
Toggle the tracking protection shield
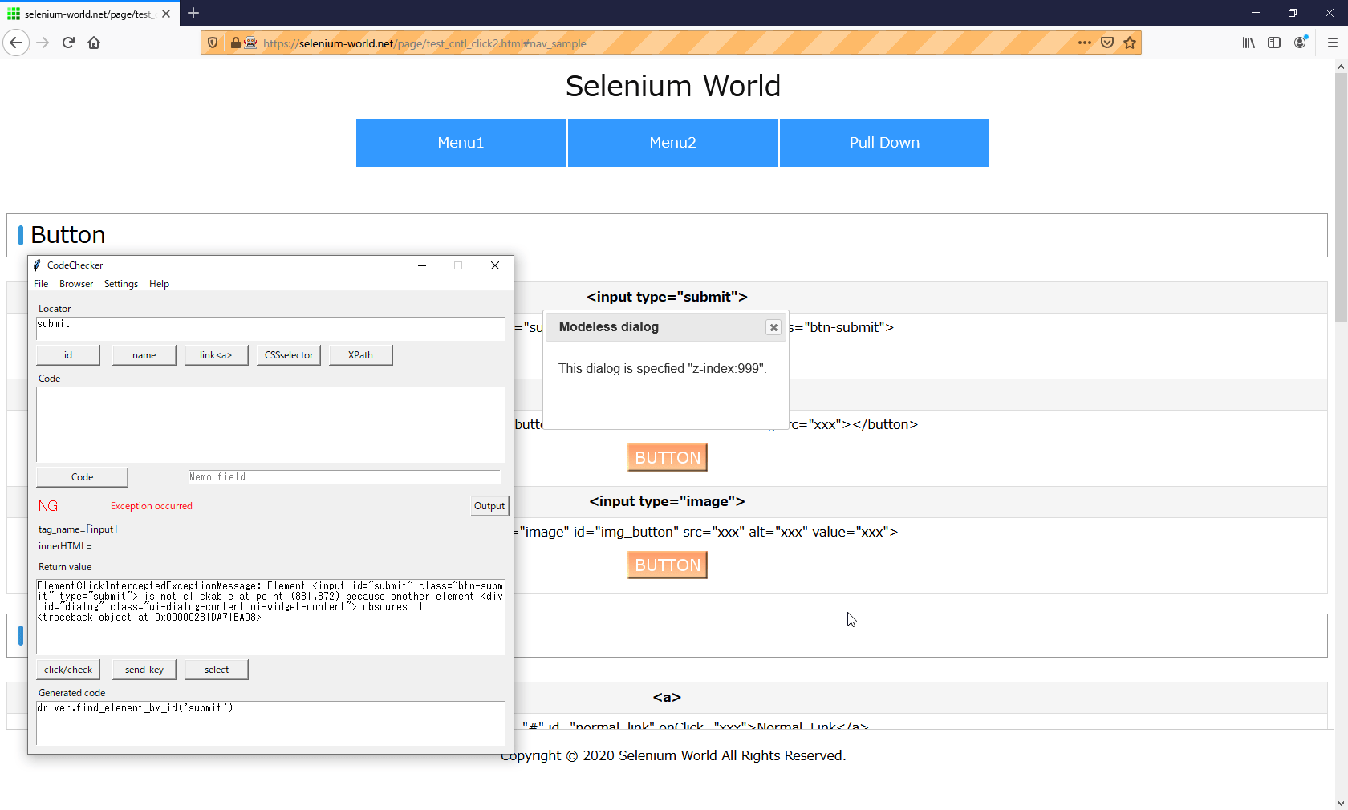(212, 43)
